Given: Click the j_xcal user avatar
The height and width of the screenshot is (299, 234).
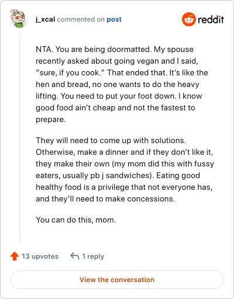Looking at the screenshot, I should coord(18,19).
